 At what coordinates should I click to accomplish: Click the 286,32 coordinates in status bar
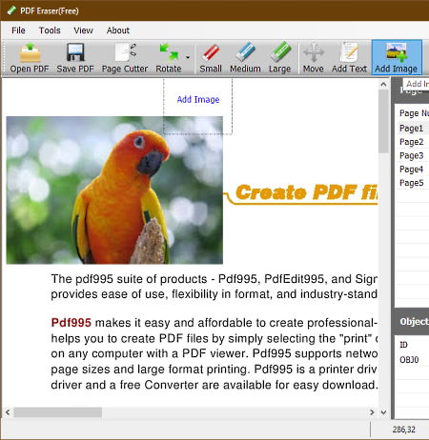coord(404,430)
